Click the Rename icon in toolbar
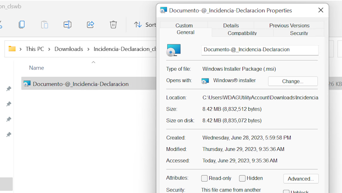Viewport: 342px width, 193px height. point(67,25)
